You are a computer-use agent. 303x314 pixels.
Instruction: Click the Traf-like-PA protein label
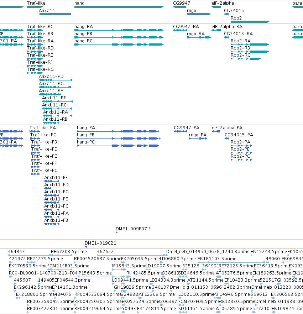tap(43, 128)
